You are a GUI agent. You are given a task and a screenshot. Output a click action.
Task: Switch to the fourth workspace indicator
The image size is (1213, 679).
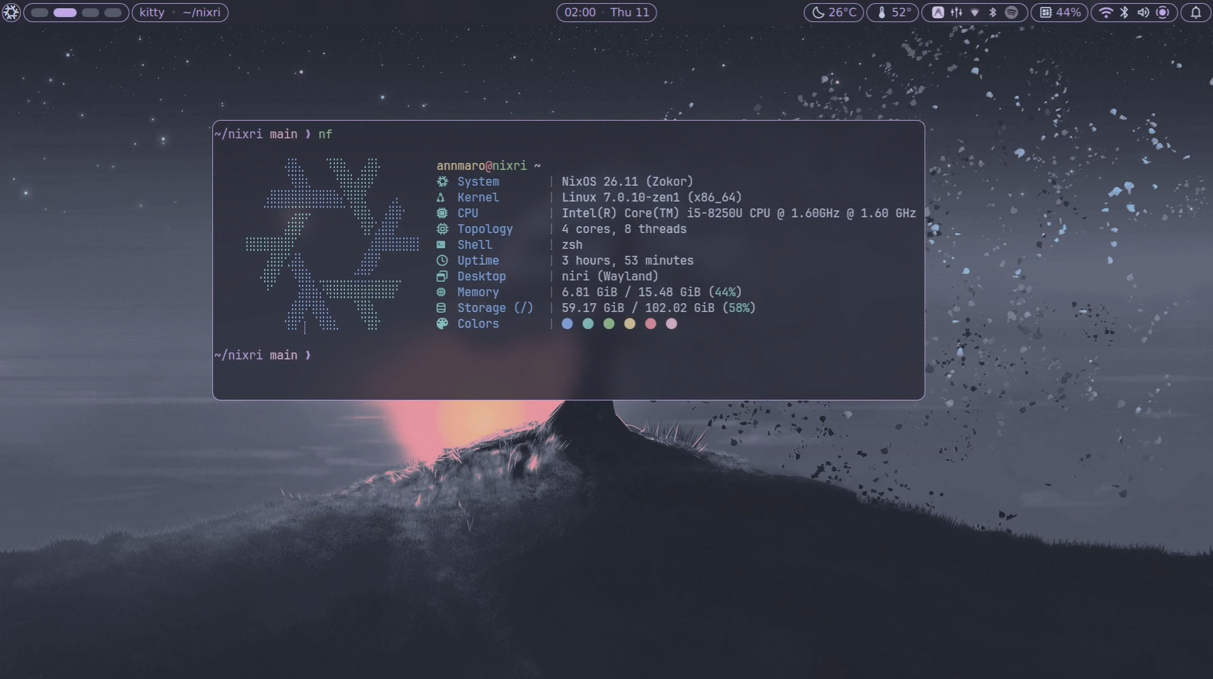[113, 13]
